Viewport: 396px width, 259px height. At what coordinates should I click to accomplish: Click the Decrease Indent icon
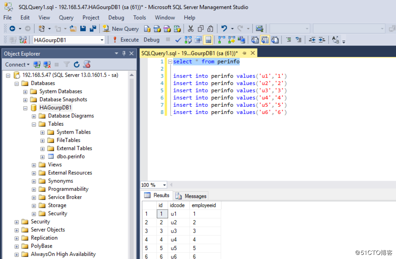tap(312, 40)
